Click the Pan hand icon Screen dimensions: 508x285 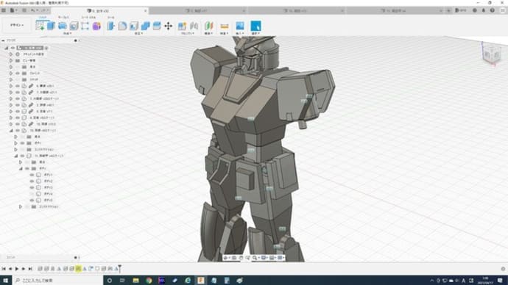[x=241, y=258]
